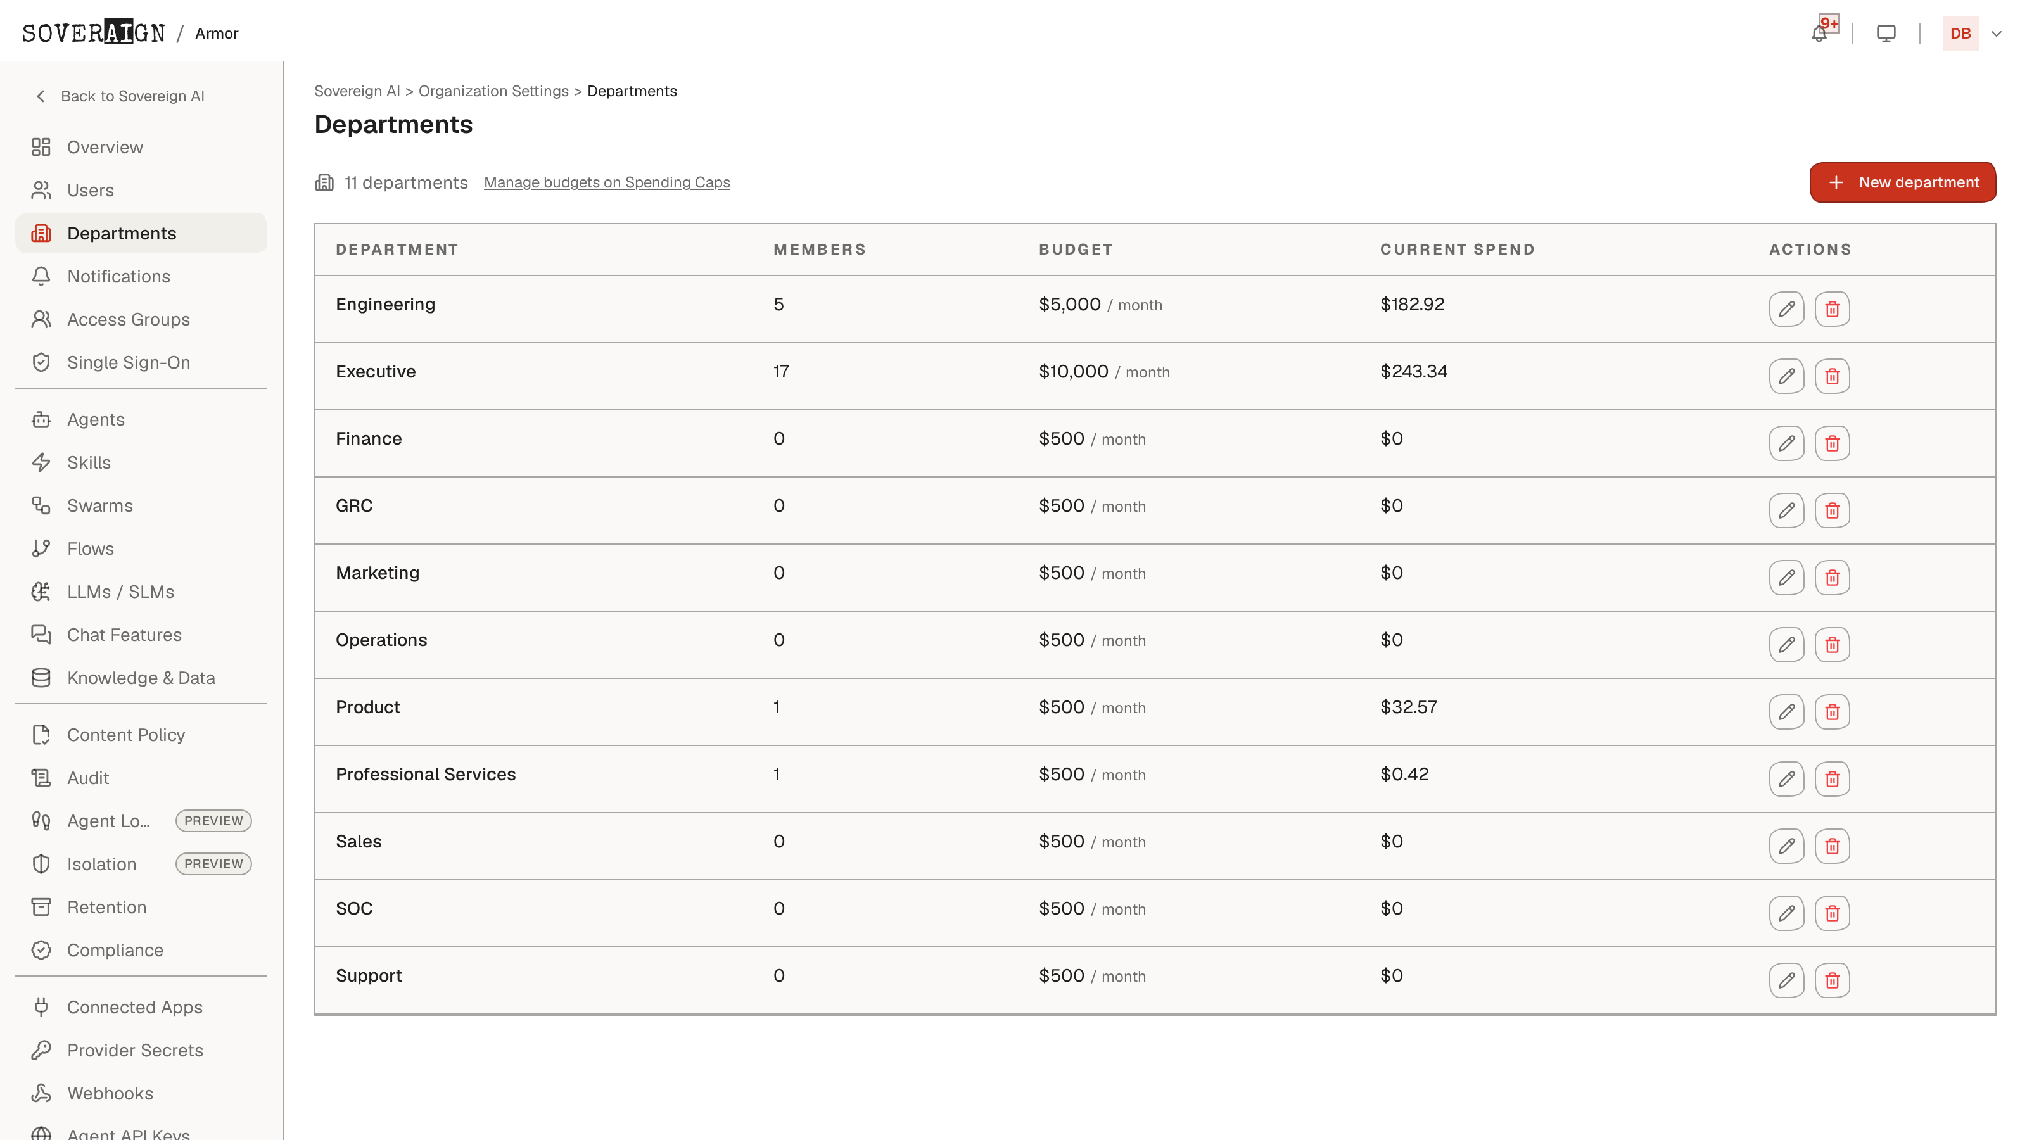Edit the Sales department
Screen dimensions: 2027x1140
pos(1786,845)
